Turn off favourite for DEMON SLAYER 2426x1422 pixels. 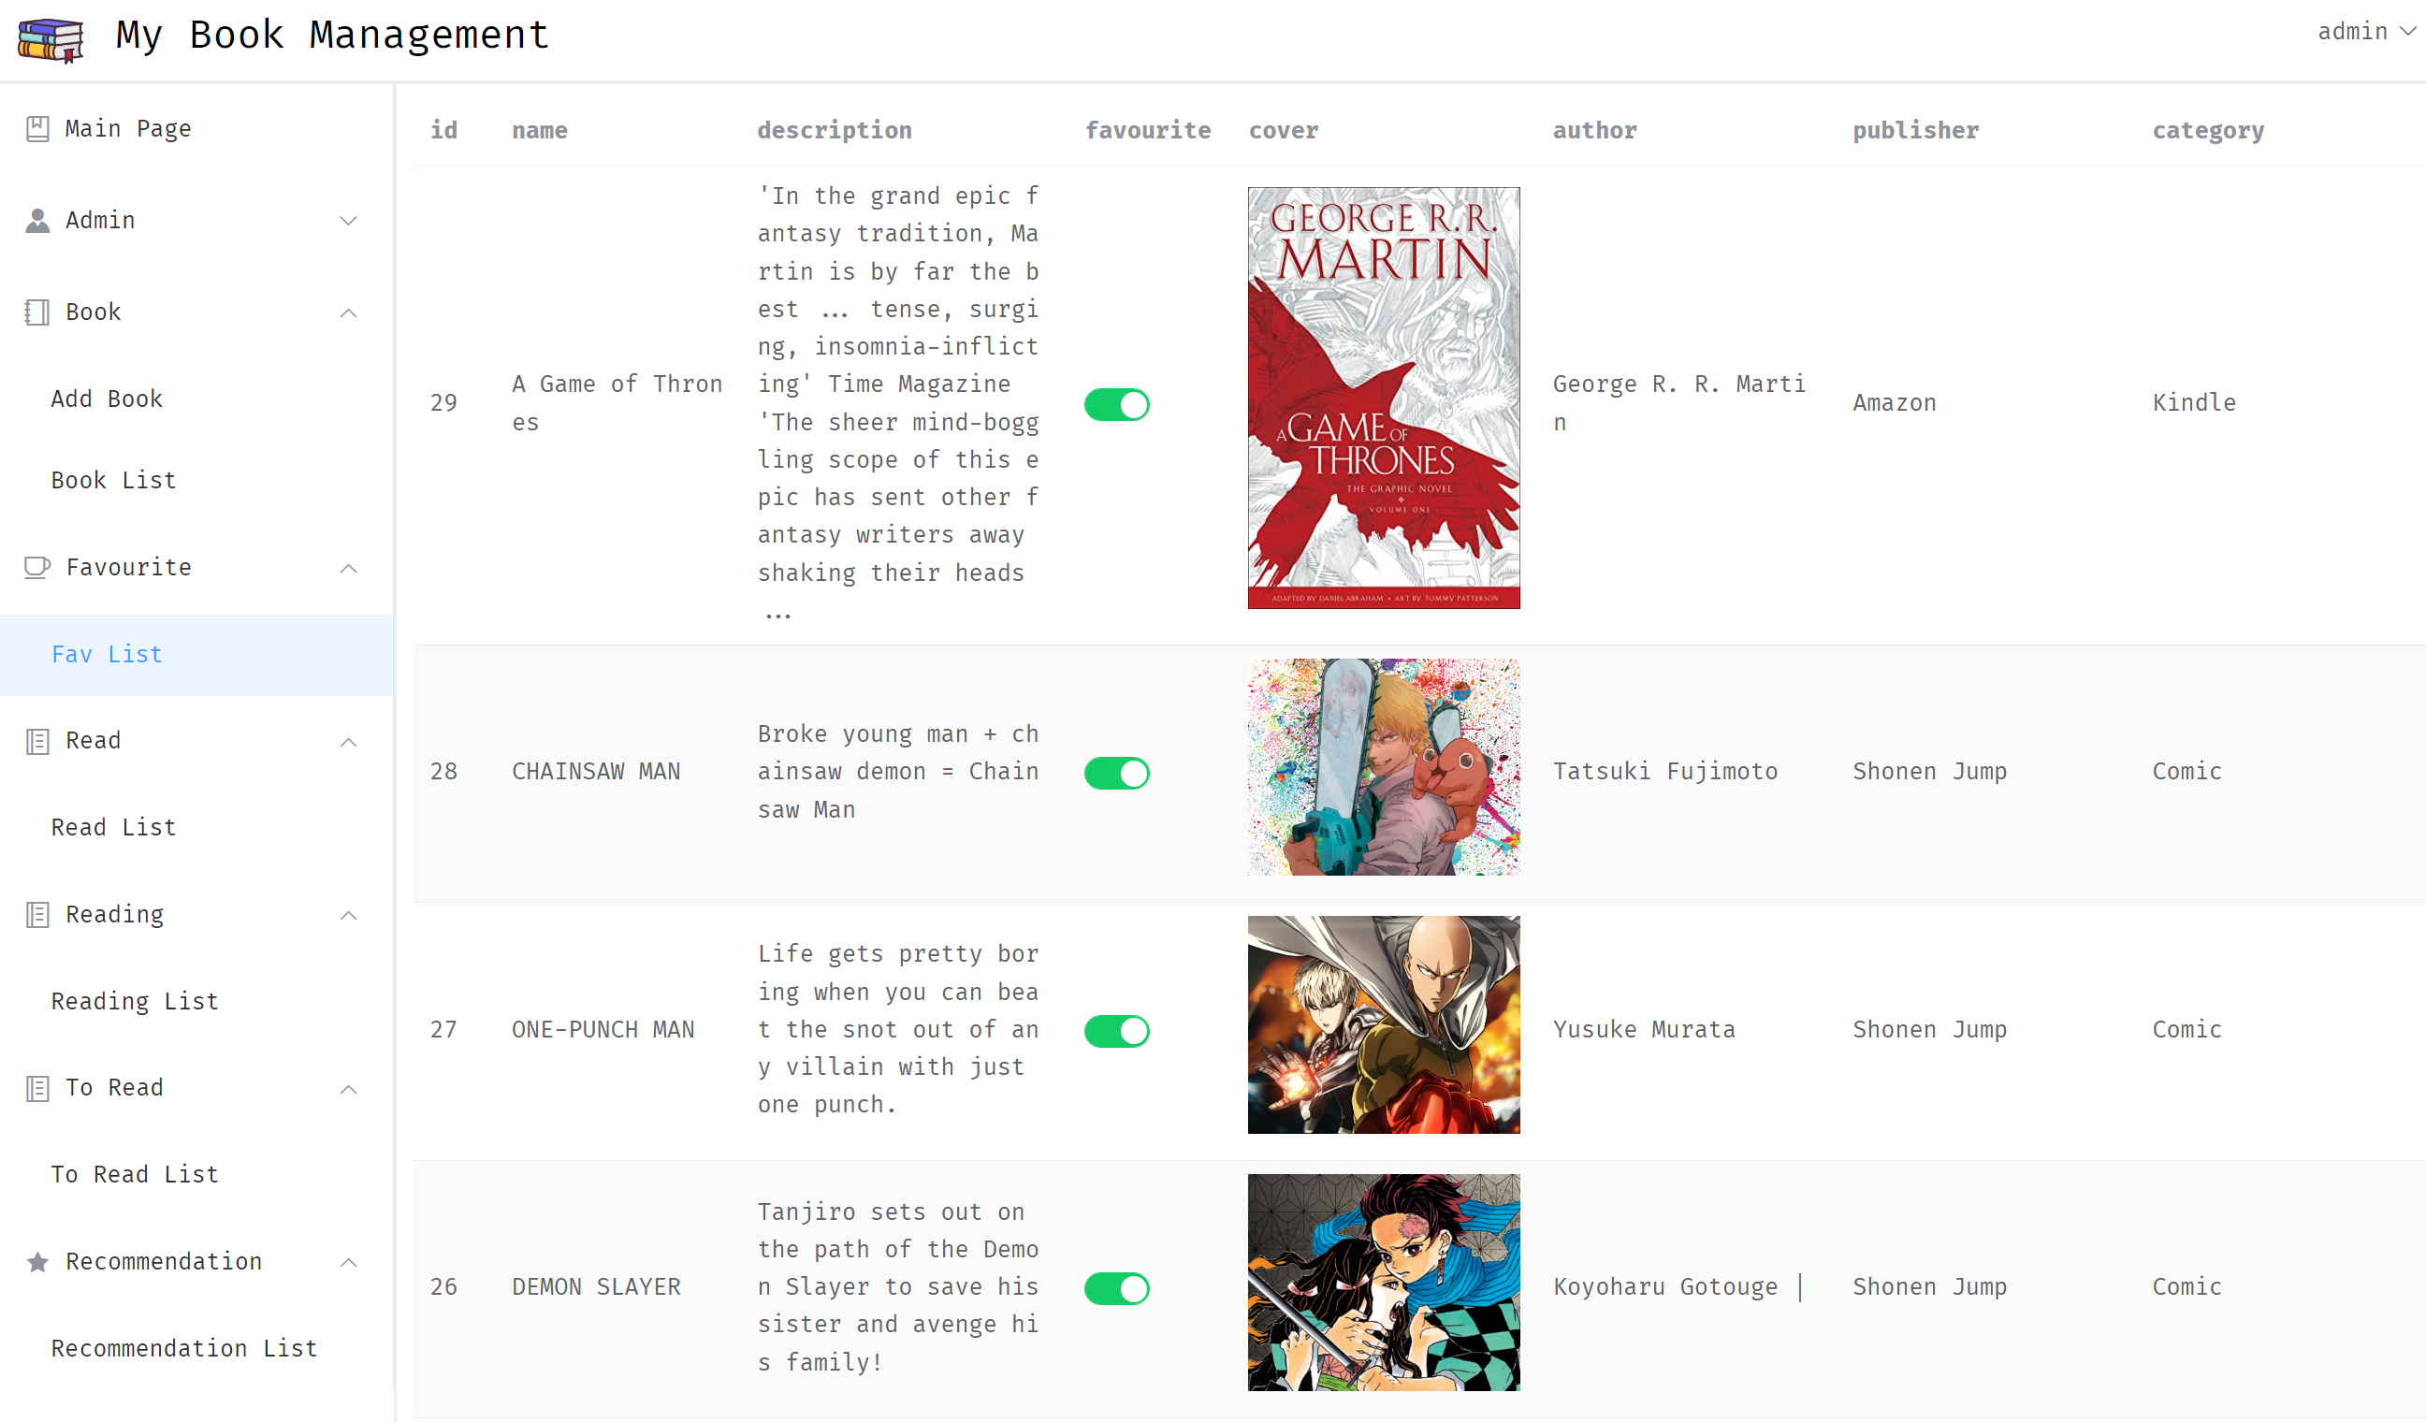1116,1287
